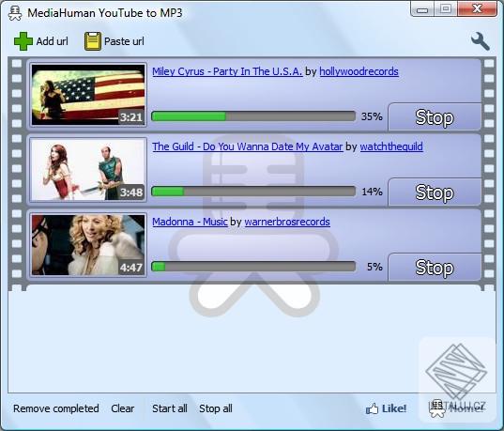The width and height of the screenshot is (504, 431).
Task: Click the 14% progress value
Action: [372, 192]
